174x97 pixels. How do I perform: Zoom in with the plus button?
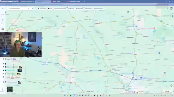[x=171, y=87]
